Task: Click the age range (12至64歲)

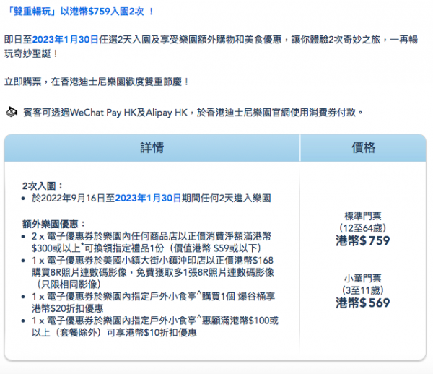Action: (363, 228)
